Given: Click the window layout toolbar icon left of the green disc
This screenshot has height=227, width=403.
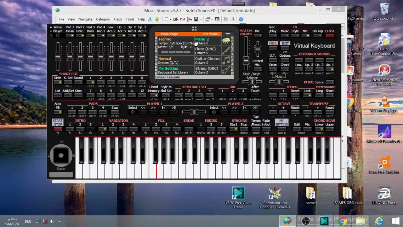Looking at the screenshot, I should [217, 19].
